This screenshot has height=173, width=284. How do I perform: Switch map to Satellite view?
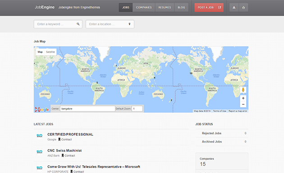tap(50, 52)
